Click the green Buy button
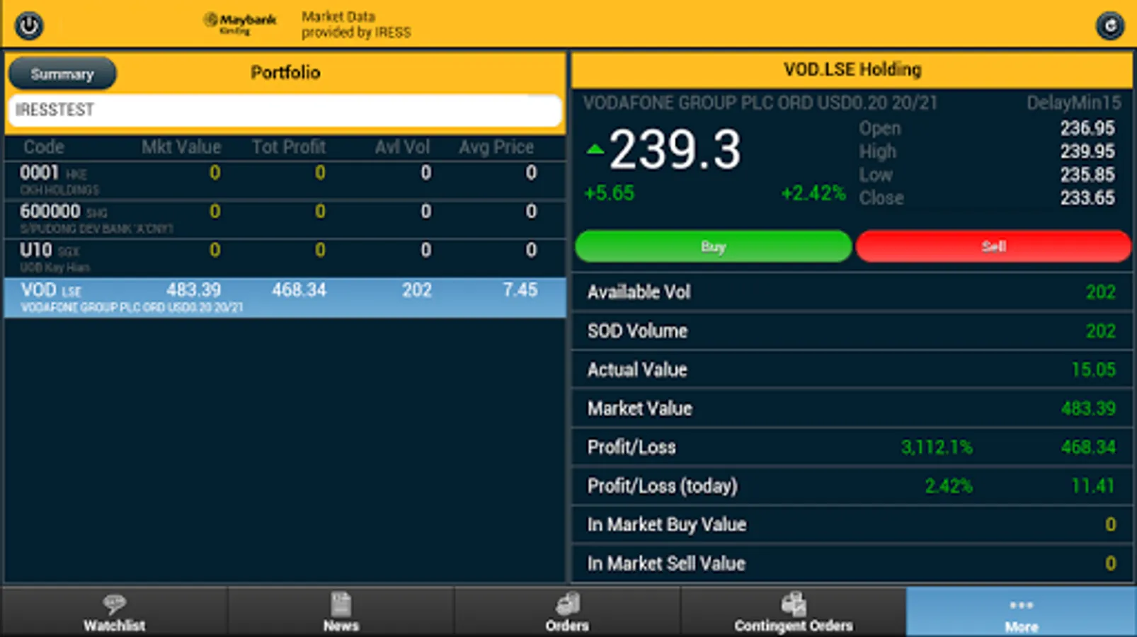The width and height of the screenshot is (1137, 637). [713, 246]
